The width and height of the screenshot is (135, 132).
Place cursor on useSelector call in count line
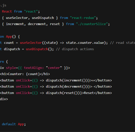tap(31, 43)
